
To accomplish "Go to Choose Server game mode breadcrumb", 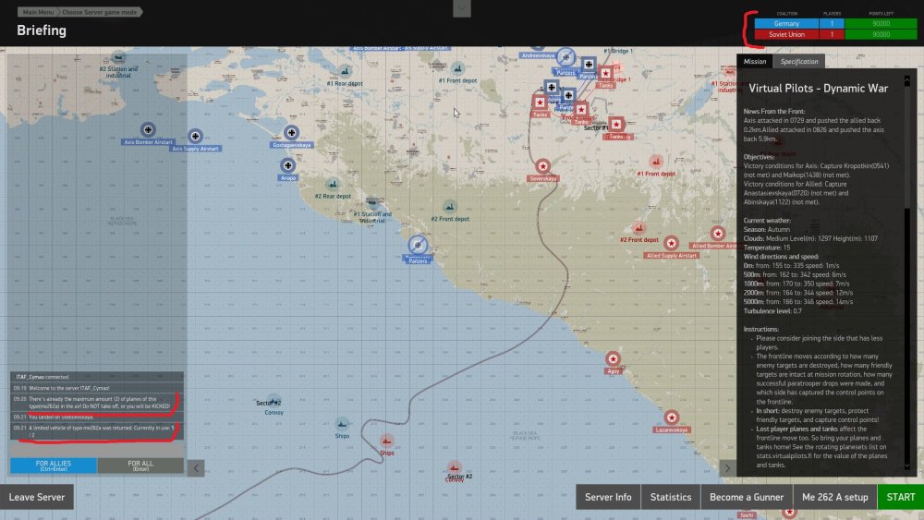I will (99, 12).
